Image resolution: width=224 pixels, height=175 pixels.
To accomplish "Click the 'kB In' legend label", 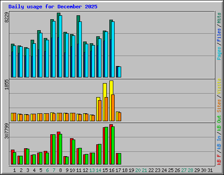I will pyautogui.click(x=219, y=142).
